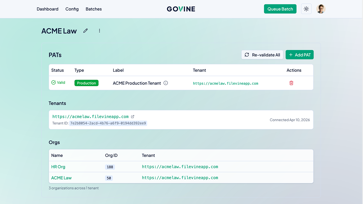Go to the Dashboard nav item

(x=48, y=9)
